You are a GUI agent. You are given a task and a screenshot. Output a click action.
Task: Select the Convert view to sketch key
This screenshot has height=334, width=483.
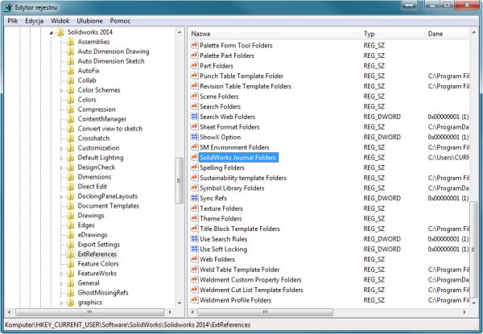pos(110,129)
